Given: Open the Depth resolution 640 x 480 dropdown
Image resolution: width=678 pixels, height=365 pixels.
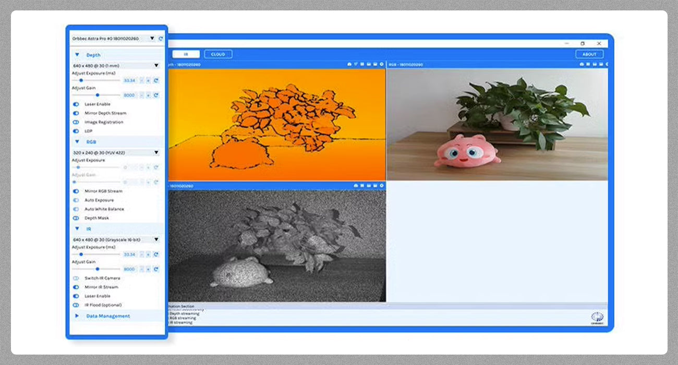Looking at the screenshot, I should click(x=116, y=66).
